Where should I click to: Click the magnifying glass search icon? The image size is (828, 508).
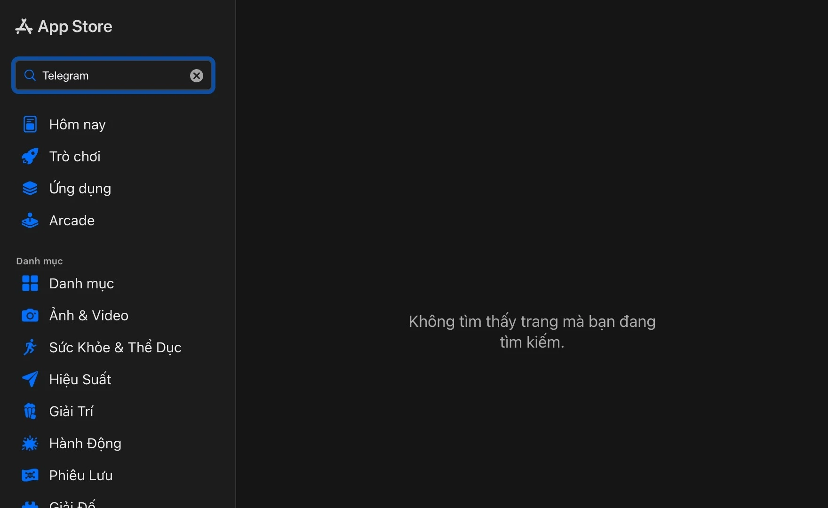(x=30, y=75)
